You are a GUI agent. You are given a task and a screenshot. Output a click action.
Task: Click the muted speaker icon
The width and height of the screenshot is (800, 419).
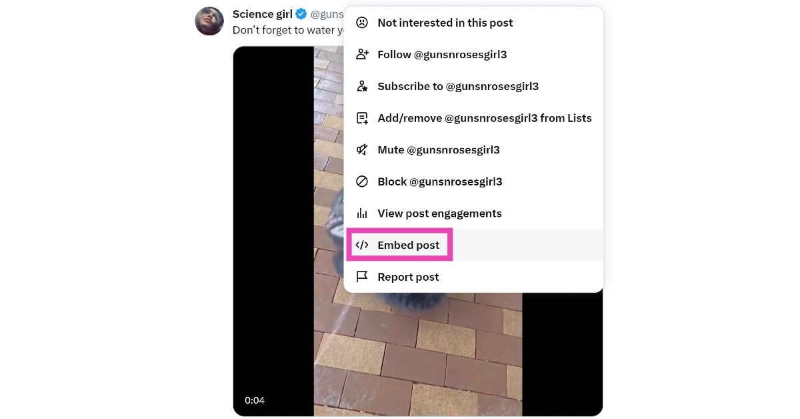point(362,150)
